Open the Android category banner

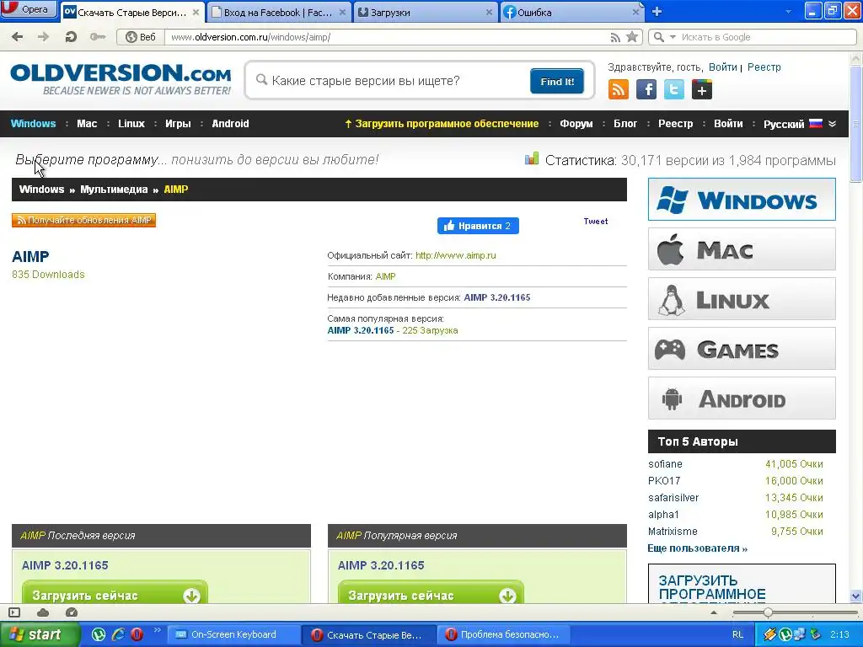742,398
